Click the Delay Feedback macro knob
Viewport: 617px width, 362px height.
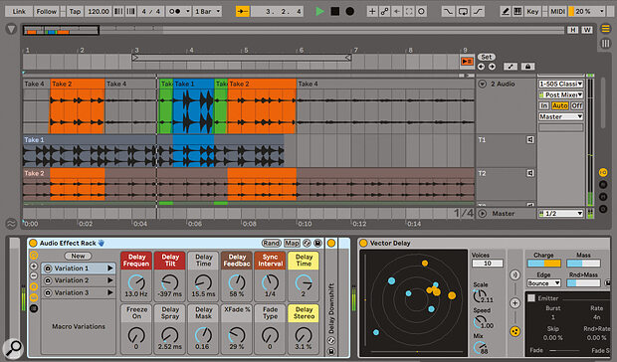[x=237, y=282]
